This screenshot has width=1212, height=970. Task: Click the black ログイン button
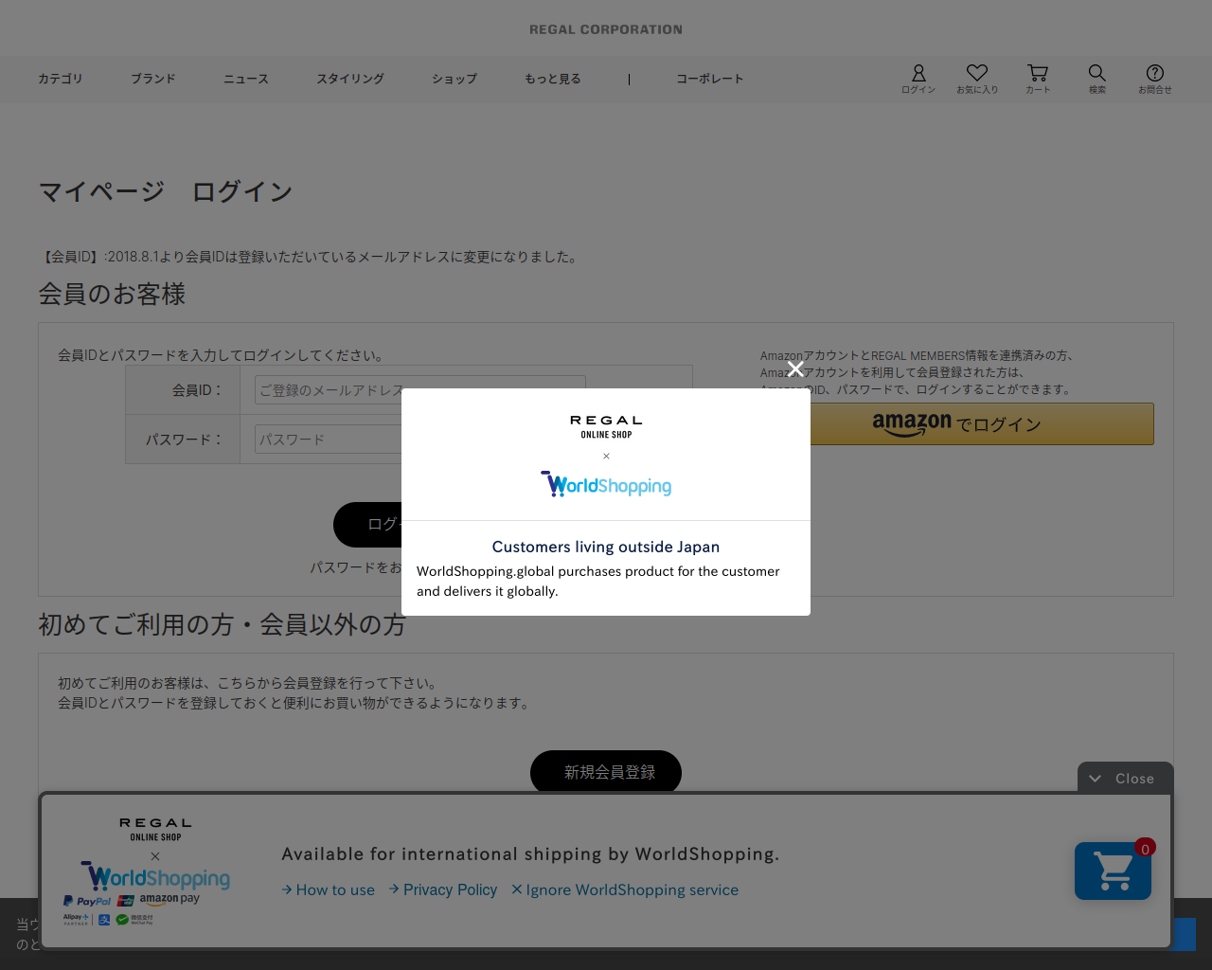click(368, 525)
